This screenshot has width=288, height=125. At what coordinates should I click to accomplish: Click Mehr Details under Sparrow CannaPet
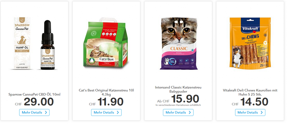click(34, 112)
